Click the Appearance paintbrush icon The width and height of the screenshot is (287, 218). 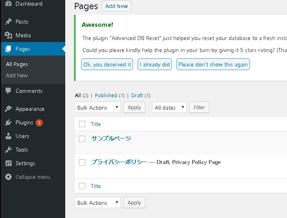8,109
